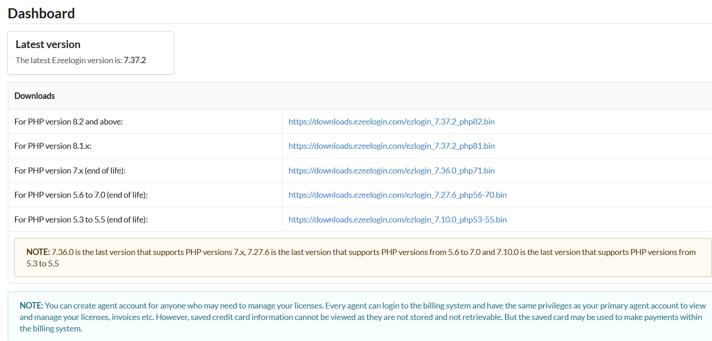Open the PHP 8.2 download link
Image resolution: width=712 pixels, height=341 pixels.
pos(391,121)
